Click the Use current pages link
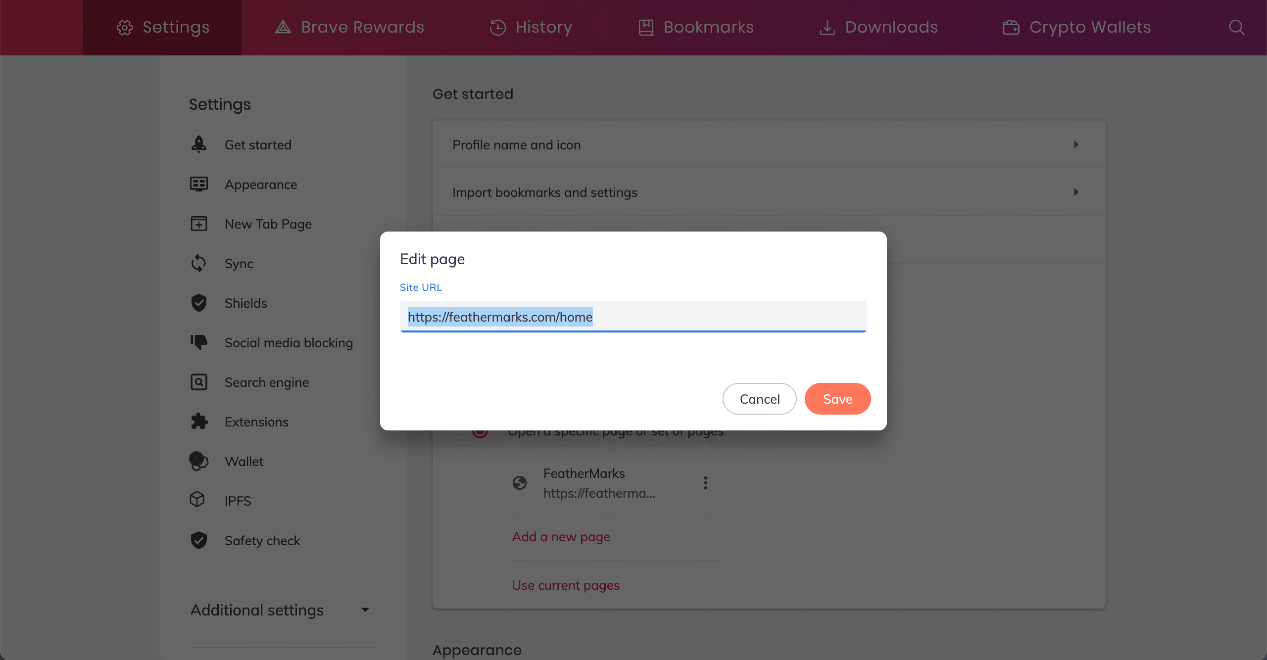The image size is (1267, 660). [565, 585]
